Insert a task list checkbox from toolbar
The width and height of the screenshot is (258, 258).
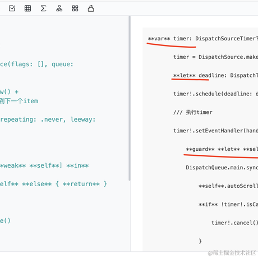point(12,8)
